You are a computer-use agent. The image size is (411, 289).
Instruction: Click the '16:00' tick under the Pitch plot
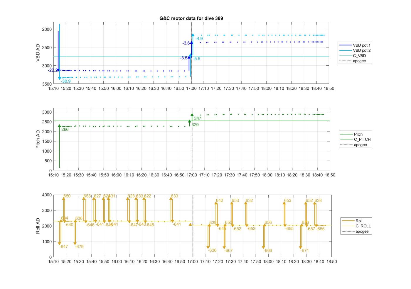[116, 175]
